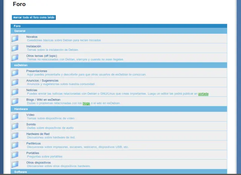Open 'Otros temas (off topic)' forum
The height and width of the screenshot is (175, 241).
tap(41, 56)
